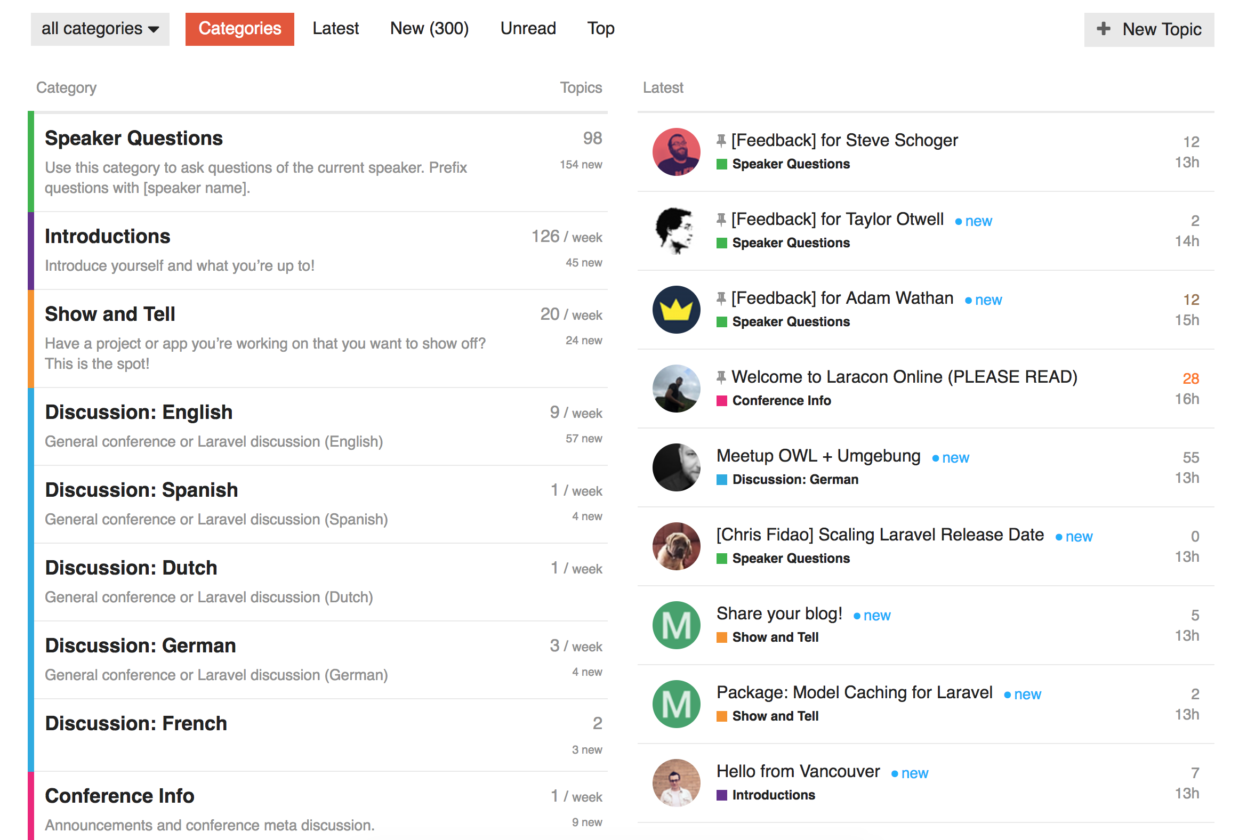The image size is (1239, 840).
Task: Click dog avatar beside Scaling Laravel Release Date
Action: pos(677,546)
